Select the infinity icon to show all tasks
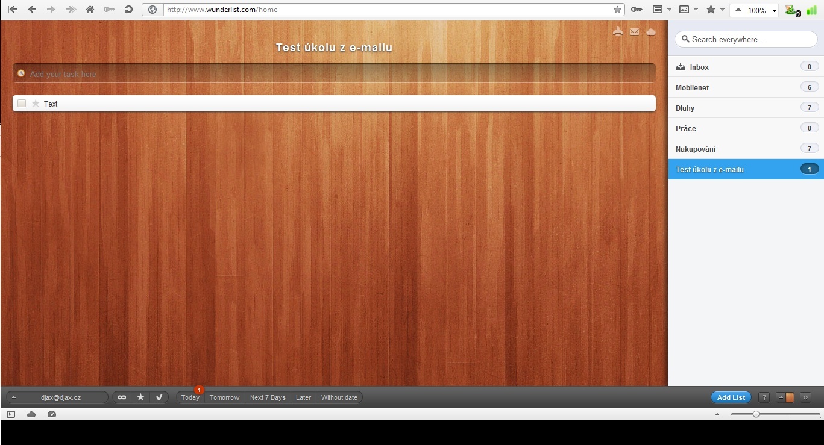This screenshot has width=824, height=445. click(122, 397)
